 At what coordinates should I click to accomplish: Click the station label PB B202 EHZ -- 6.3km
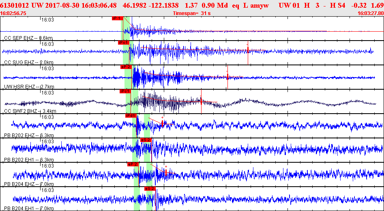click(x=29, y=135)
